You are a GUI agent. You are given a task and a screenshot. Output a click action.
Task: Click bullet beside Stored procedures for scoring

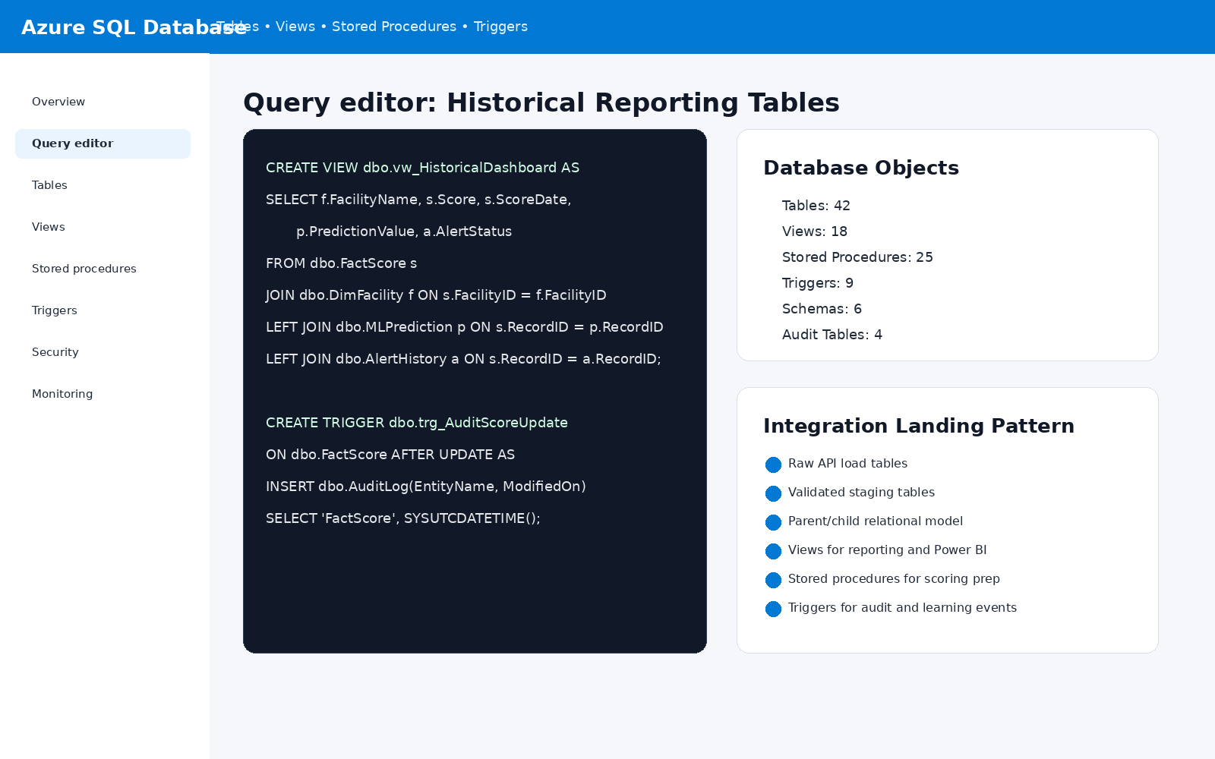pyautogui.click(x=773, y=580)
